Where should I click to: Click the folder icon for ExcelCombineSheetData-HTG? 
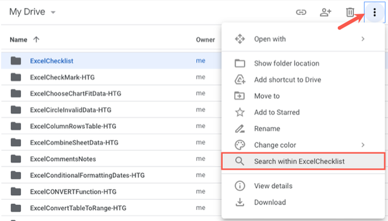pyautogui.click(x=16, y=143)
